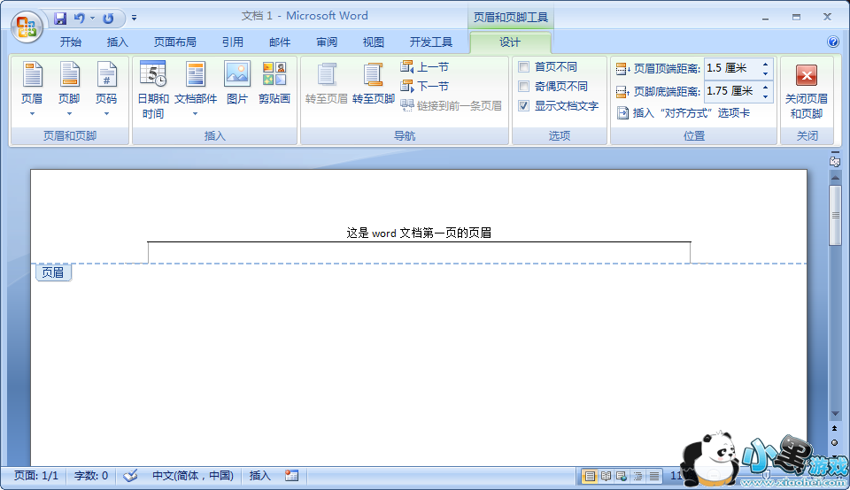Click scrollbar up arrow
Screen dimensions: 850x490
835,177
